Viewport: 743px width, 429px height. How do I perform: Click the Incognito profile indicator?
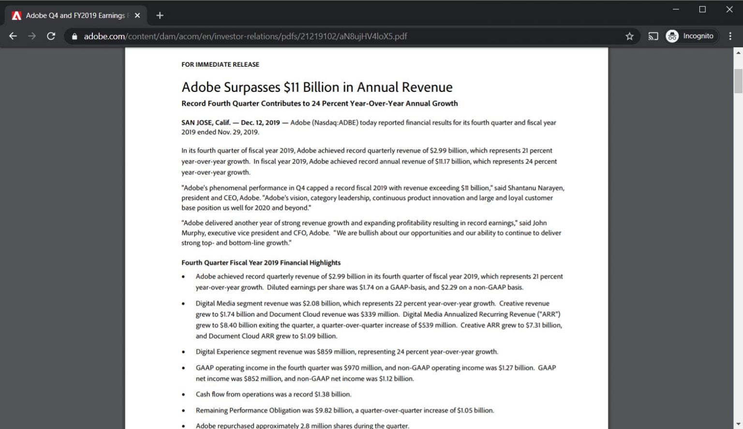(690, 36)
